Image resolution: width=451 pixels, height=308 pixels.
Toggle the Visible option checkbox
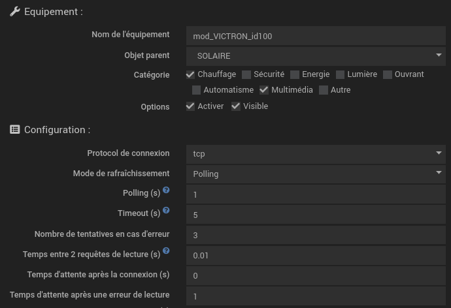pos(236,106)
